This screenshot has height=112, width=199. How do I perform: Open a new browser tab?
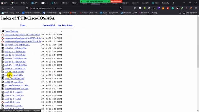[x=174, y=3]
